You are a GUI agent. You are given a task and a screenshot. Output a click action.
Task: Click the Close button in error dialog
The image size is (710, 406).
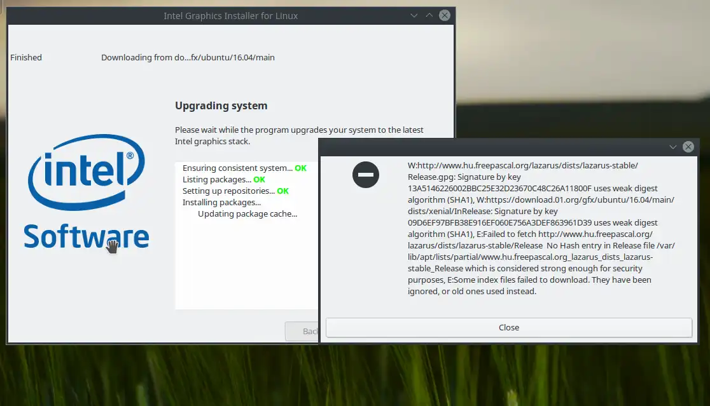click(508, 327)
